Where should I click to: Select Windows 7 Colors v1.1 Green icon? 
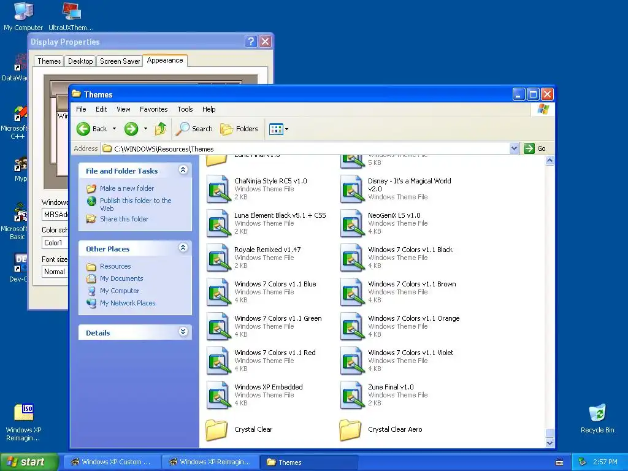(x=219, y=327)
